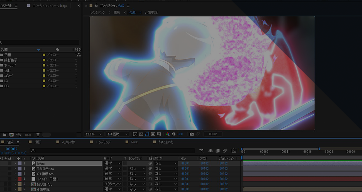Select the S.L指示.tga layer name
The image size is (362, 192).
point(45,174)
